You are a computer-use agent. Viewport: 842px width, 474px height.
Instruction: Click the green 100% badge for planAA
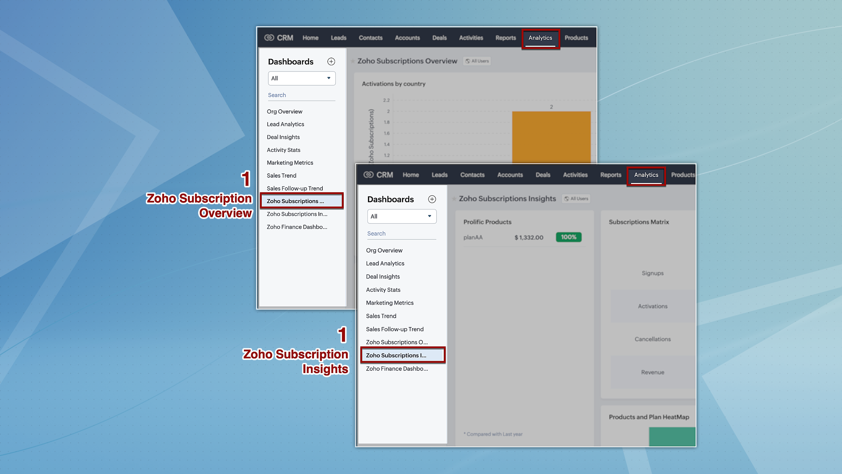point(568,237)
